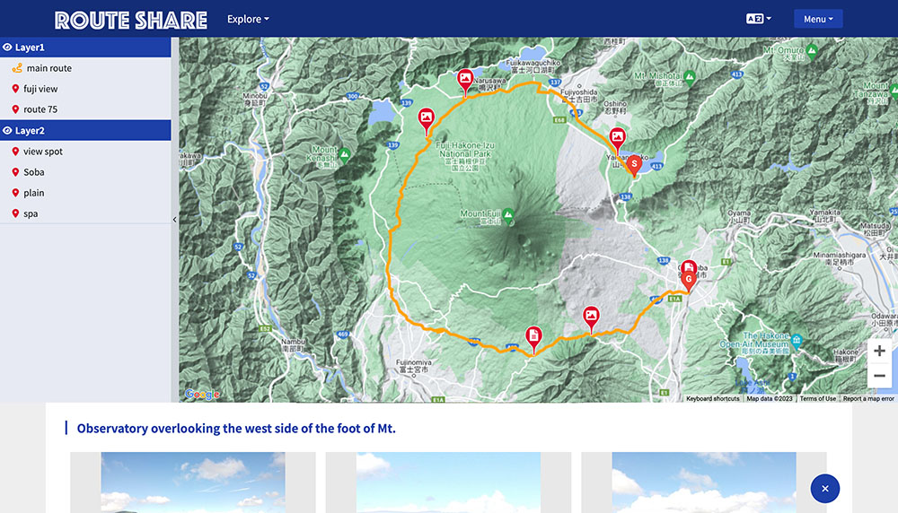The width and height of the screenshot is (898, 513).
Task: Click the spa pin icon
Action: pos(15,213)
